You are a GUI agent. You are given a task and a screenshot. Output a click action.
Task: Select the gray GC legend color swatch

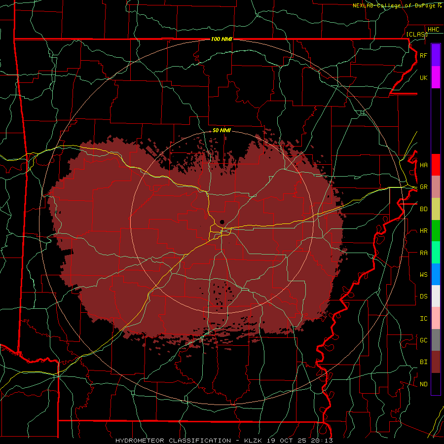pos(436,340)
